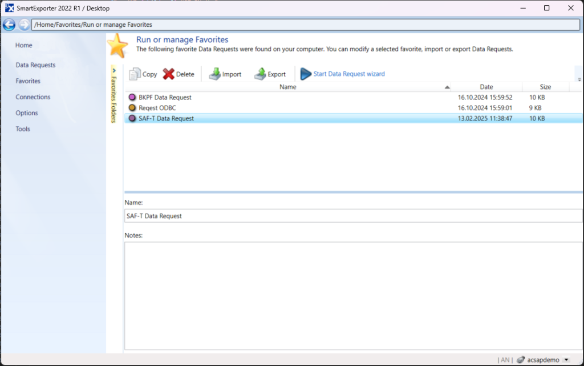Image resolution: width=584 pixels, height=366 pixels.
Task: Click the purple circle icon of SAF-T Data Request
Action: tap(132, 118)
